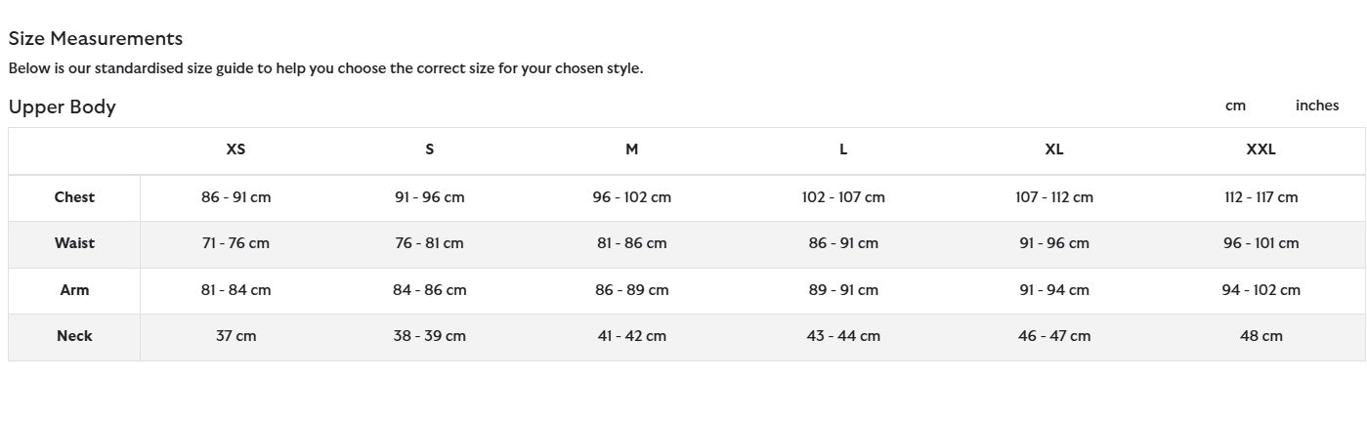The image size is (1367, 424).
Task: Switch measurements to inches
Action: (x=1316, y=106)
